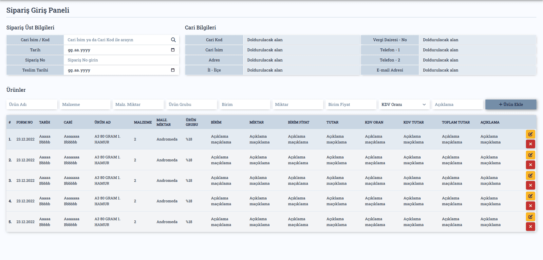Expand the KDV Oranı dropdown

click(404, 105)
